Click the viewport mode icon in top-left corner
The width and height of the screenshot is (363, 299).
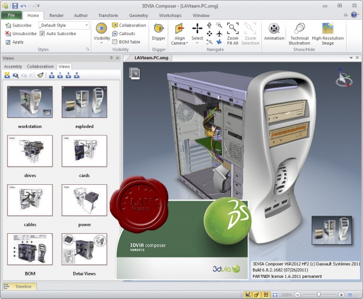(x=134, y=74)
